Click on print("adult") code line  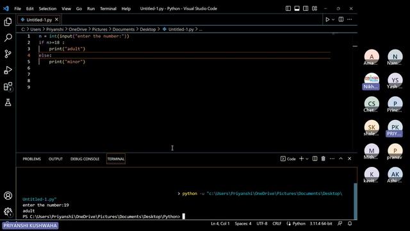(67, 49)
